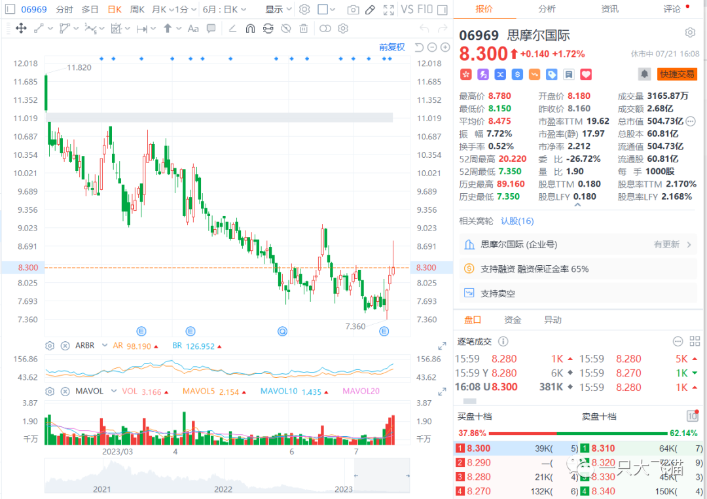This screenshot has height=499, width=707.
Task: Add a comment bubble annotation
Action: (x=211, y=29)
